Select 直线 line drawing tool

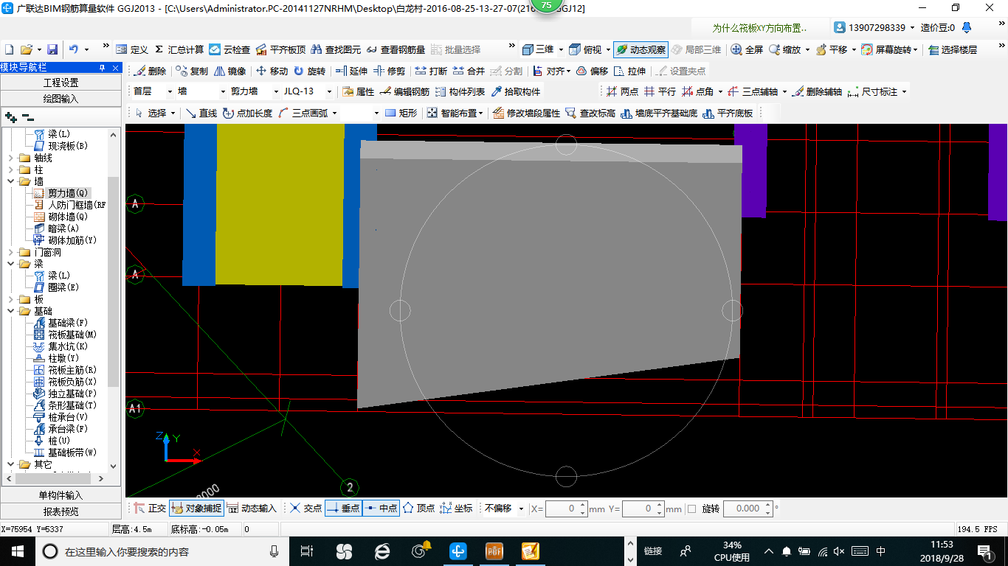click(201, 113)
